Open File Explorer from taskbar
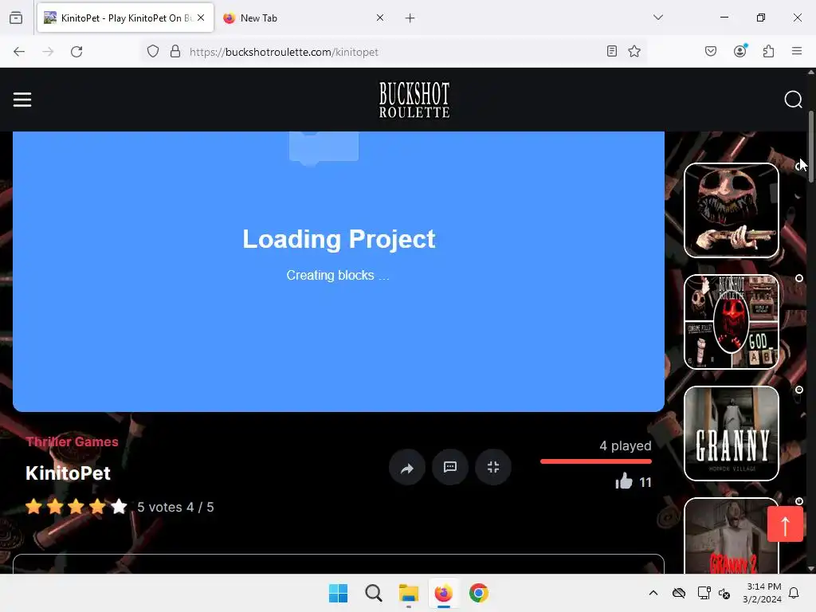 coord(409,593)
